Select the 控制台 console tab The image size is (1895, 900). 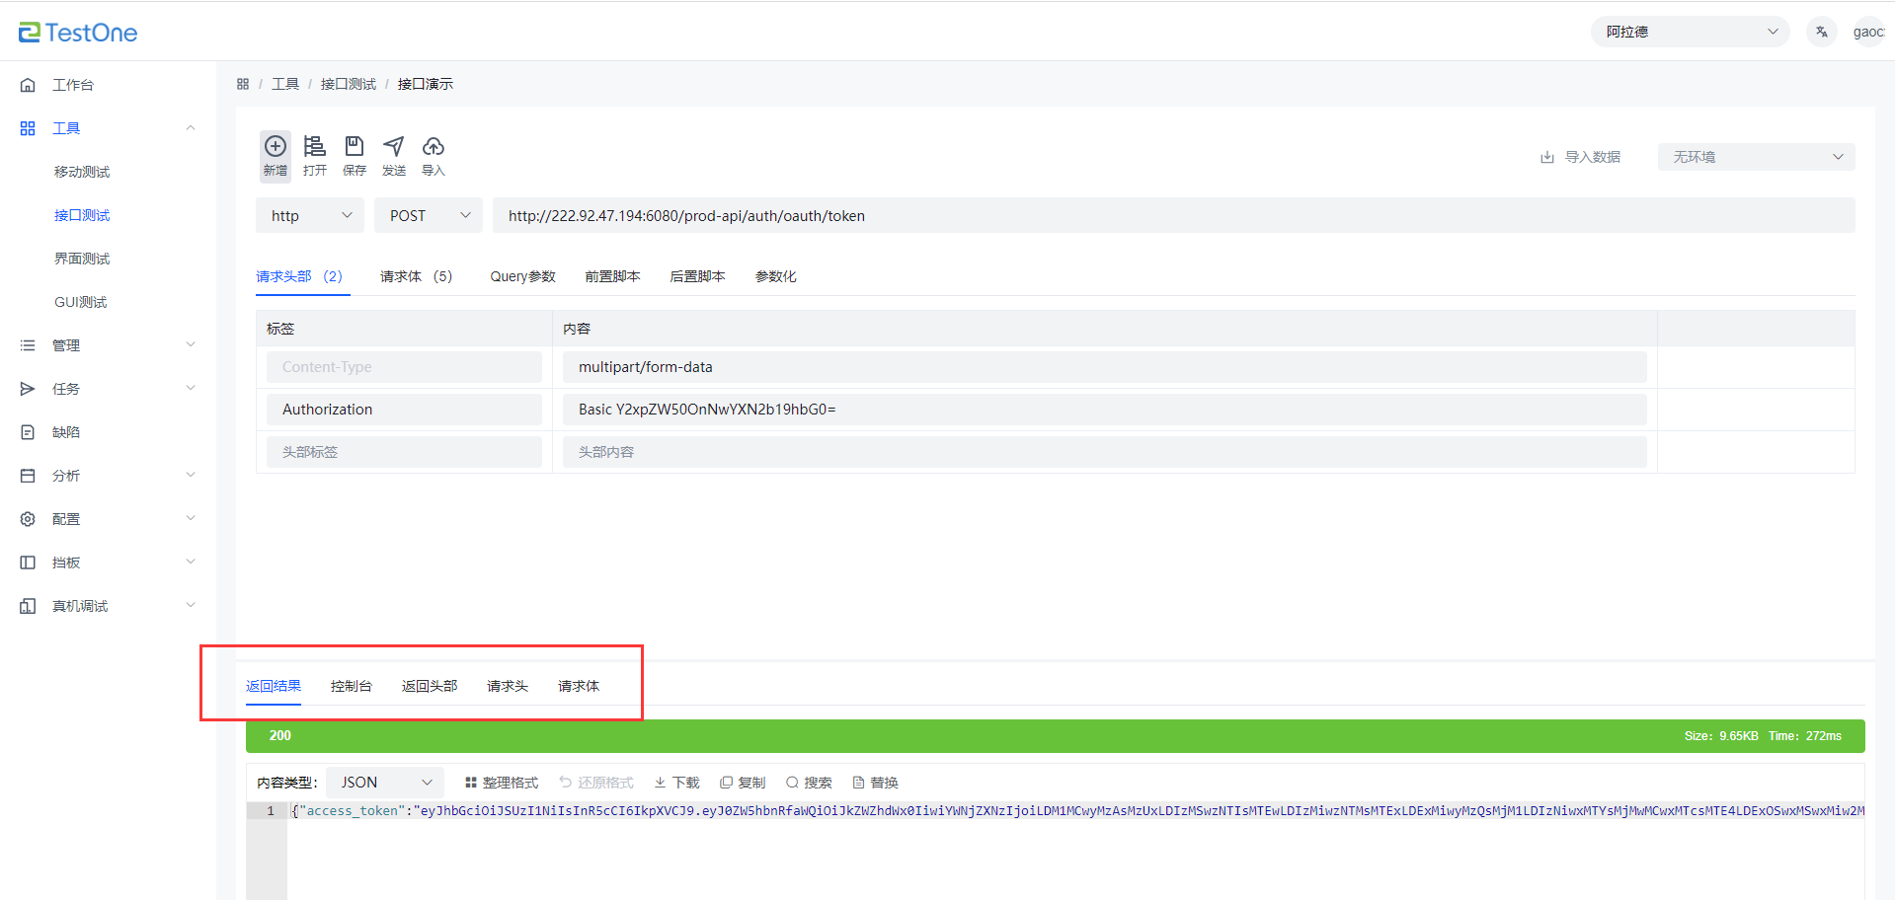[x=351, y=686]
